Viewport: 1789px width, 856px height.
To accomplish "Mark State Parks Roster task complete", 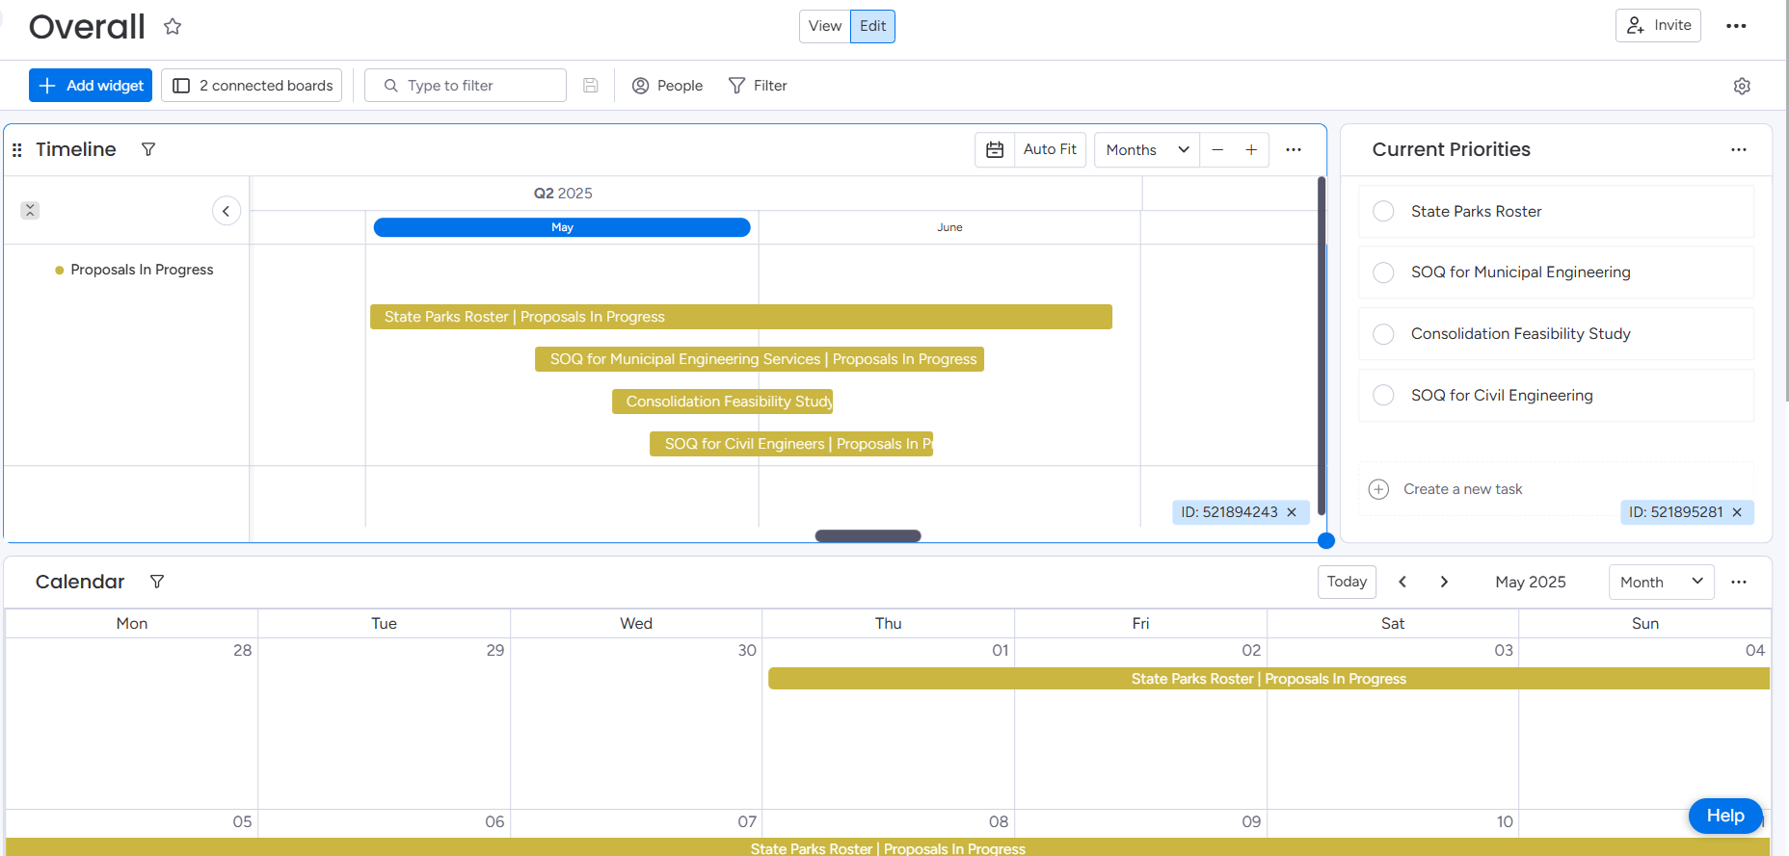I will 1383,212.
